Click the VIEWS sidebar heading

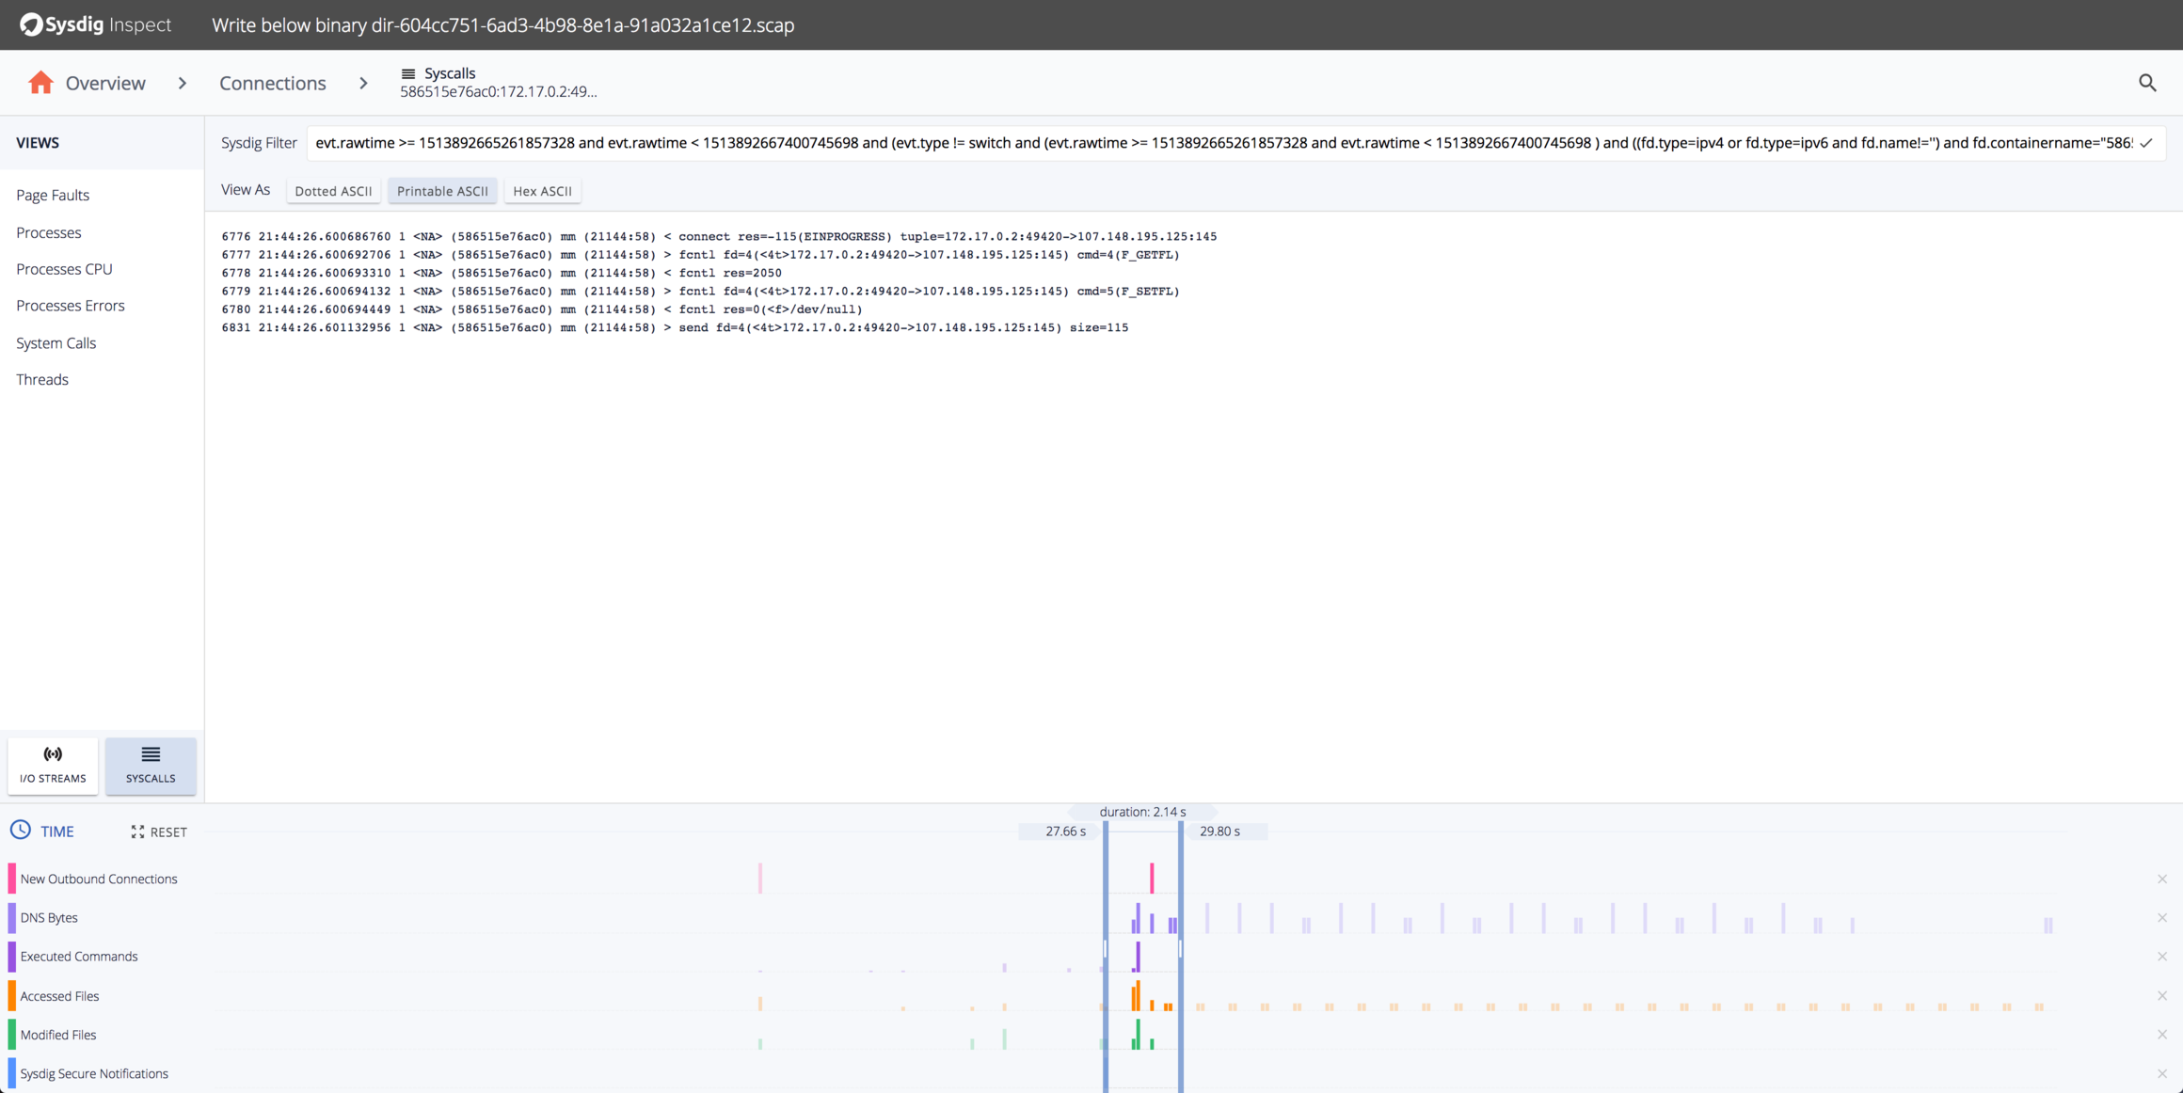click(x=38, y=143)
